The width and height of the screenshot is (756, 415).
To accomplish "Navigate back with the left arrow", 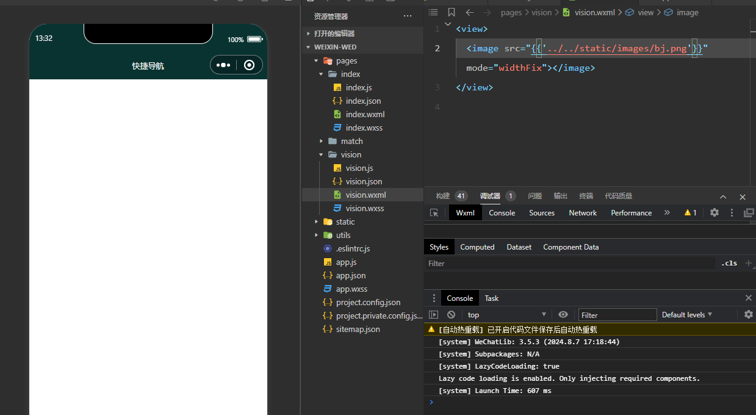I will [469, 12].
